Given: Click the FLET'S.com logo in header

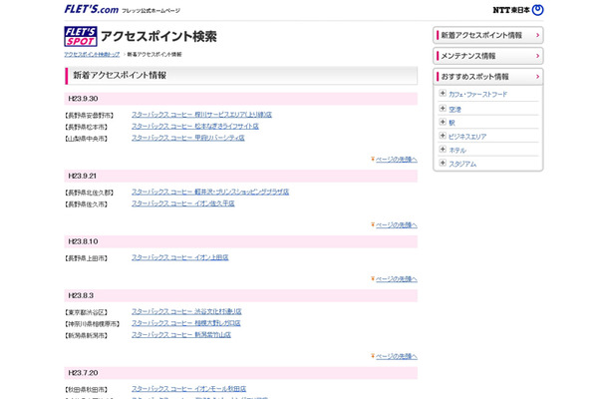Looking at the screenshot, I should [x=92, y=9].
